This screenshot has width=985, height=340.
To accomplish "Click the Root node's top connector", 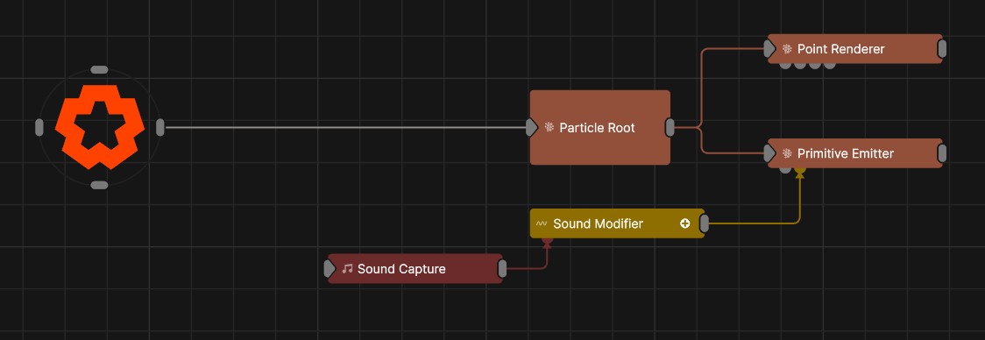I will tap(99, 70).
